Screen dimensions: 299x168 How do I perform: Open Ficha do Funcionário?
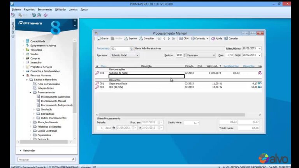click(x=48, y=84)
